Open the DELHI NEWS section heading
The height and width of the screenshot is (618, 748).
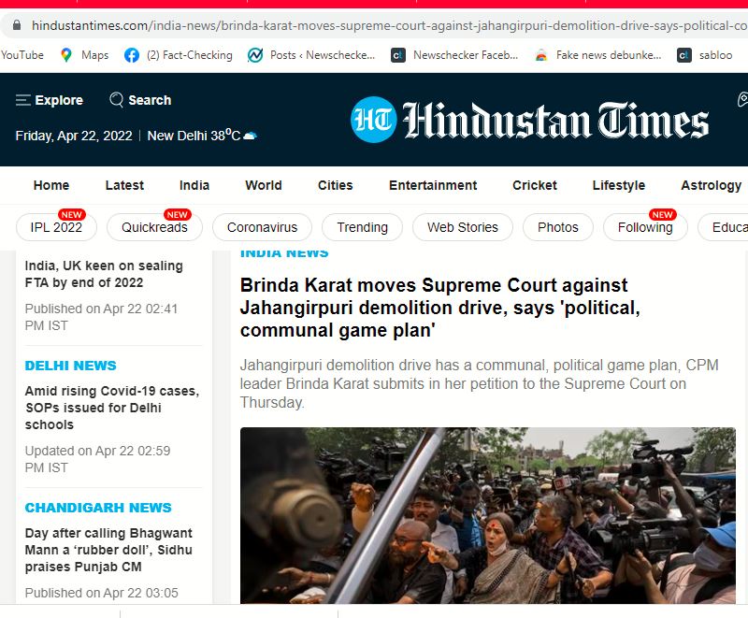coord(70,366)
